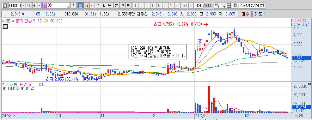Click the 최고 4,795 high price label
The width and height of the screenshot is (312, 120).
[178, 24]
